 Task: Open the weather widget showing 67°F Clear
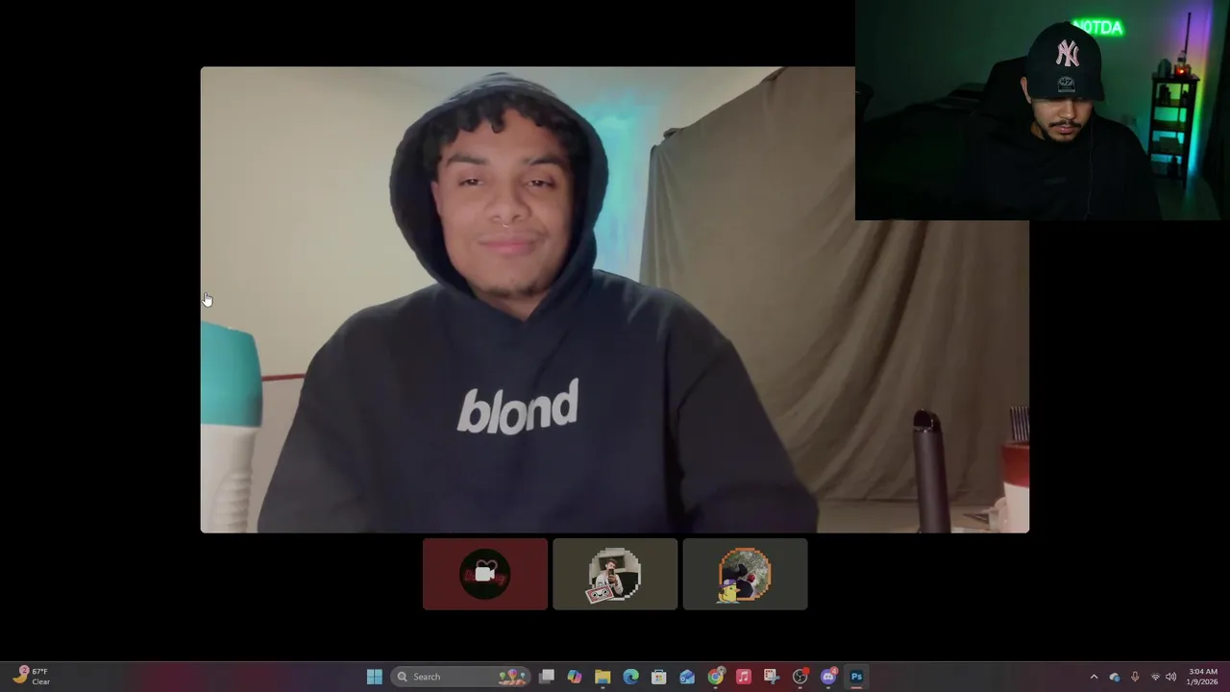[x=31, y=677]
